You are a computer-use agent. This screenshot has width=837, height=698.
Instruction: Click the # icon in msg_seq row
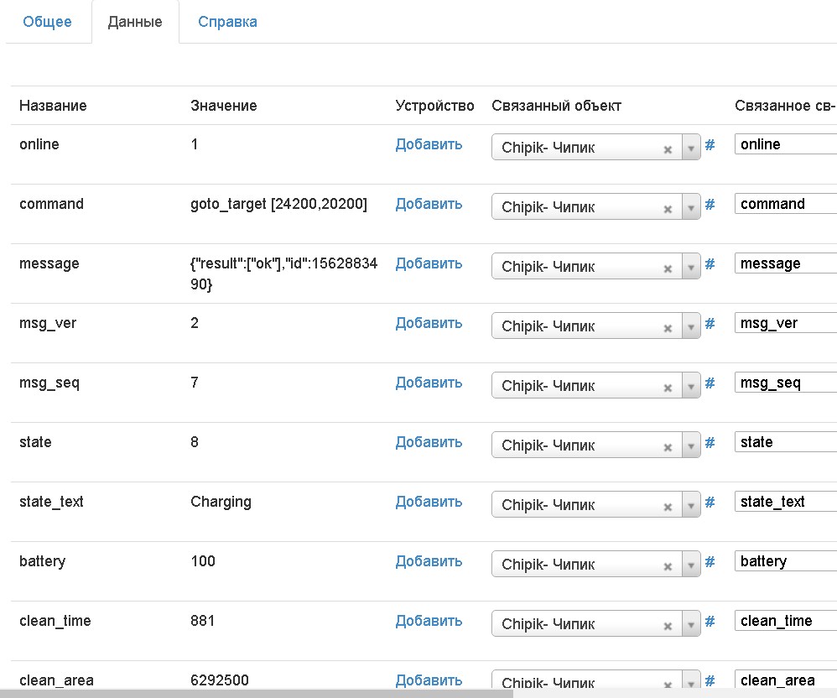coord(710,383)
